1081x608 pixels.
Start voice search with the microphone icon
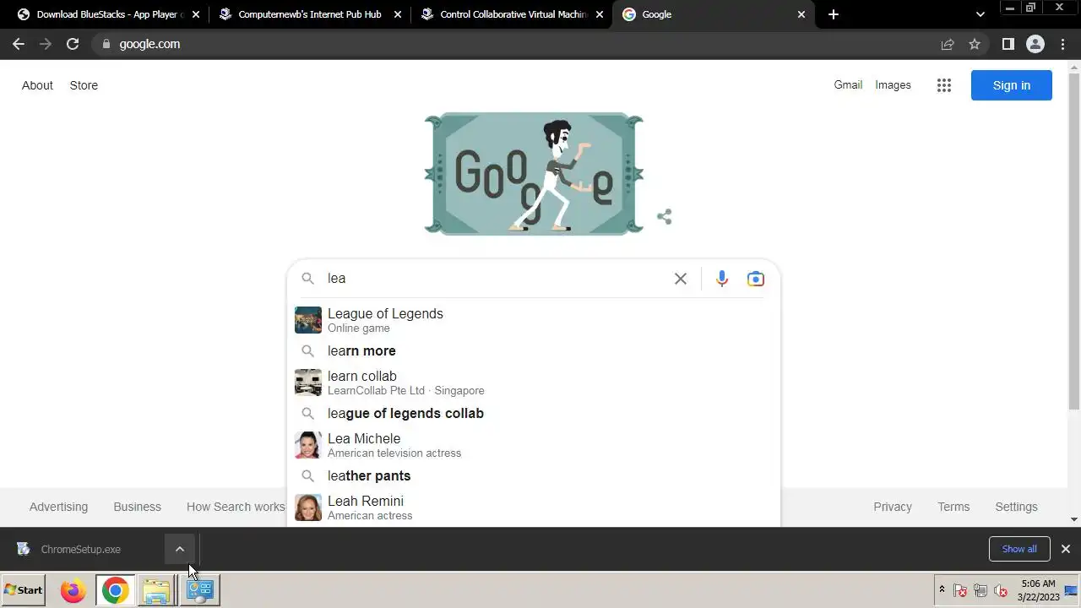coord(722,279)
